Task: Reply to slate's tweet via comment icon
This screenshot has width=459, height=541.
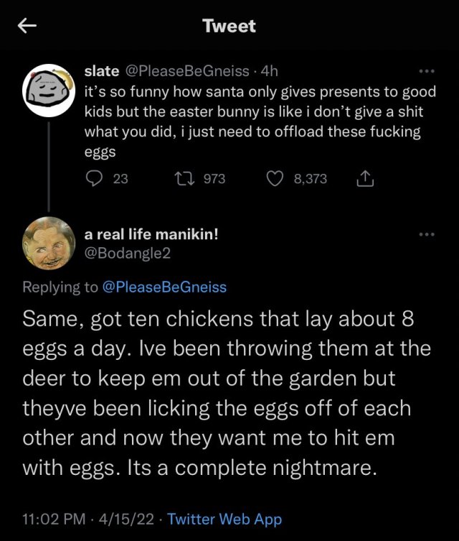Action: (95, 178)
